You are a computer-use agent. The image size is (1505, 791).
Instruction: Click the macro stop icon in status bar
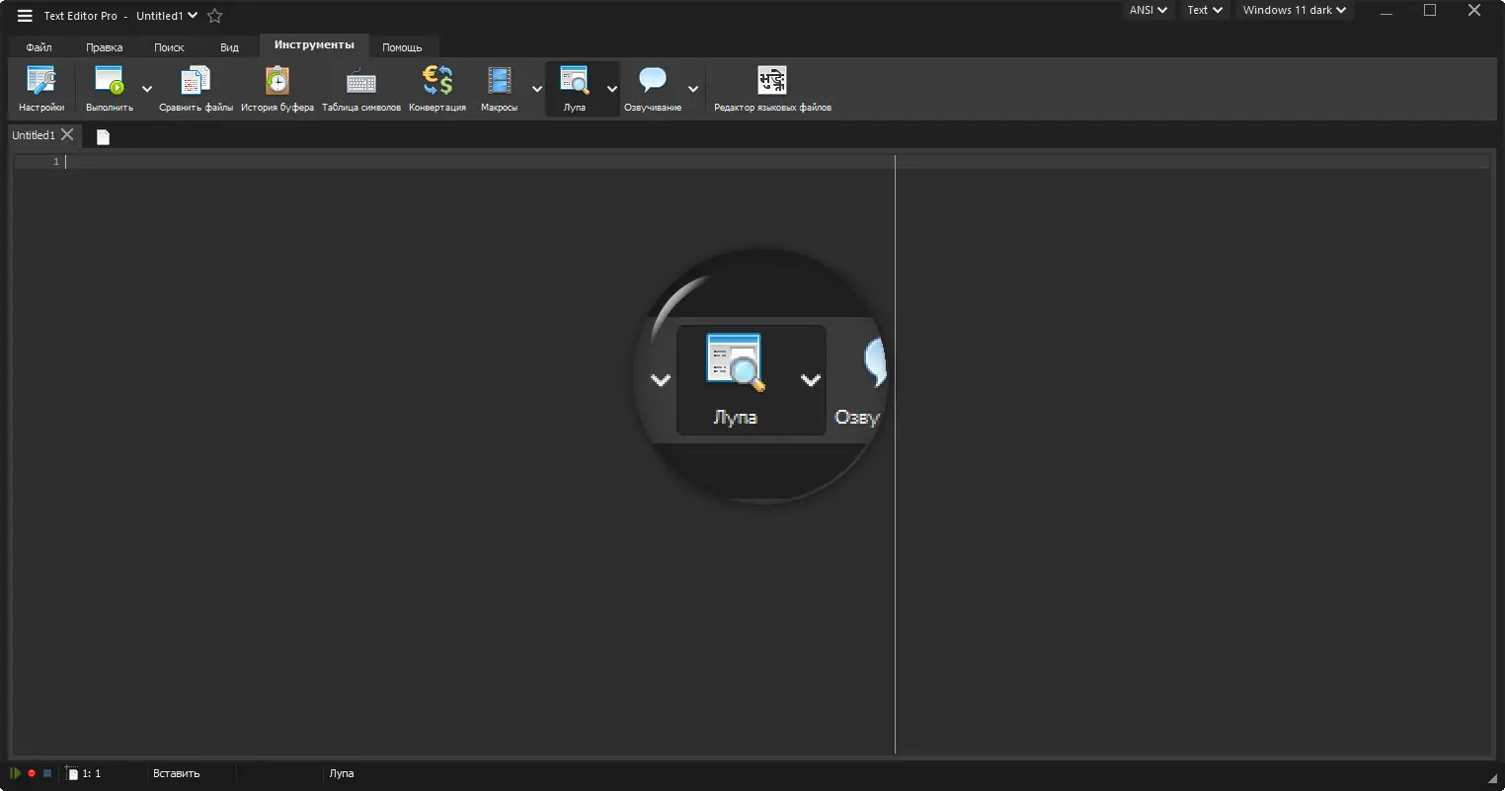click(x=46, y=773)
